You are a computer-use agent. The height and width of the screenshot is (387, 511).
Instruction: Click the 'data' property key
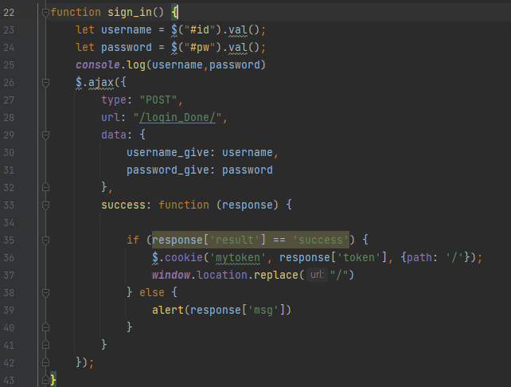(x=114, y=135)
